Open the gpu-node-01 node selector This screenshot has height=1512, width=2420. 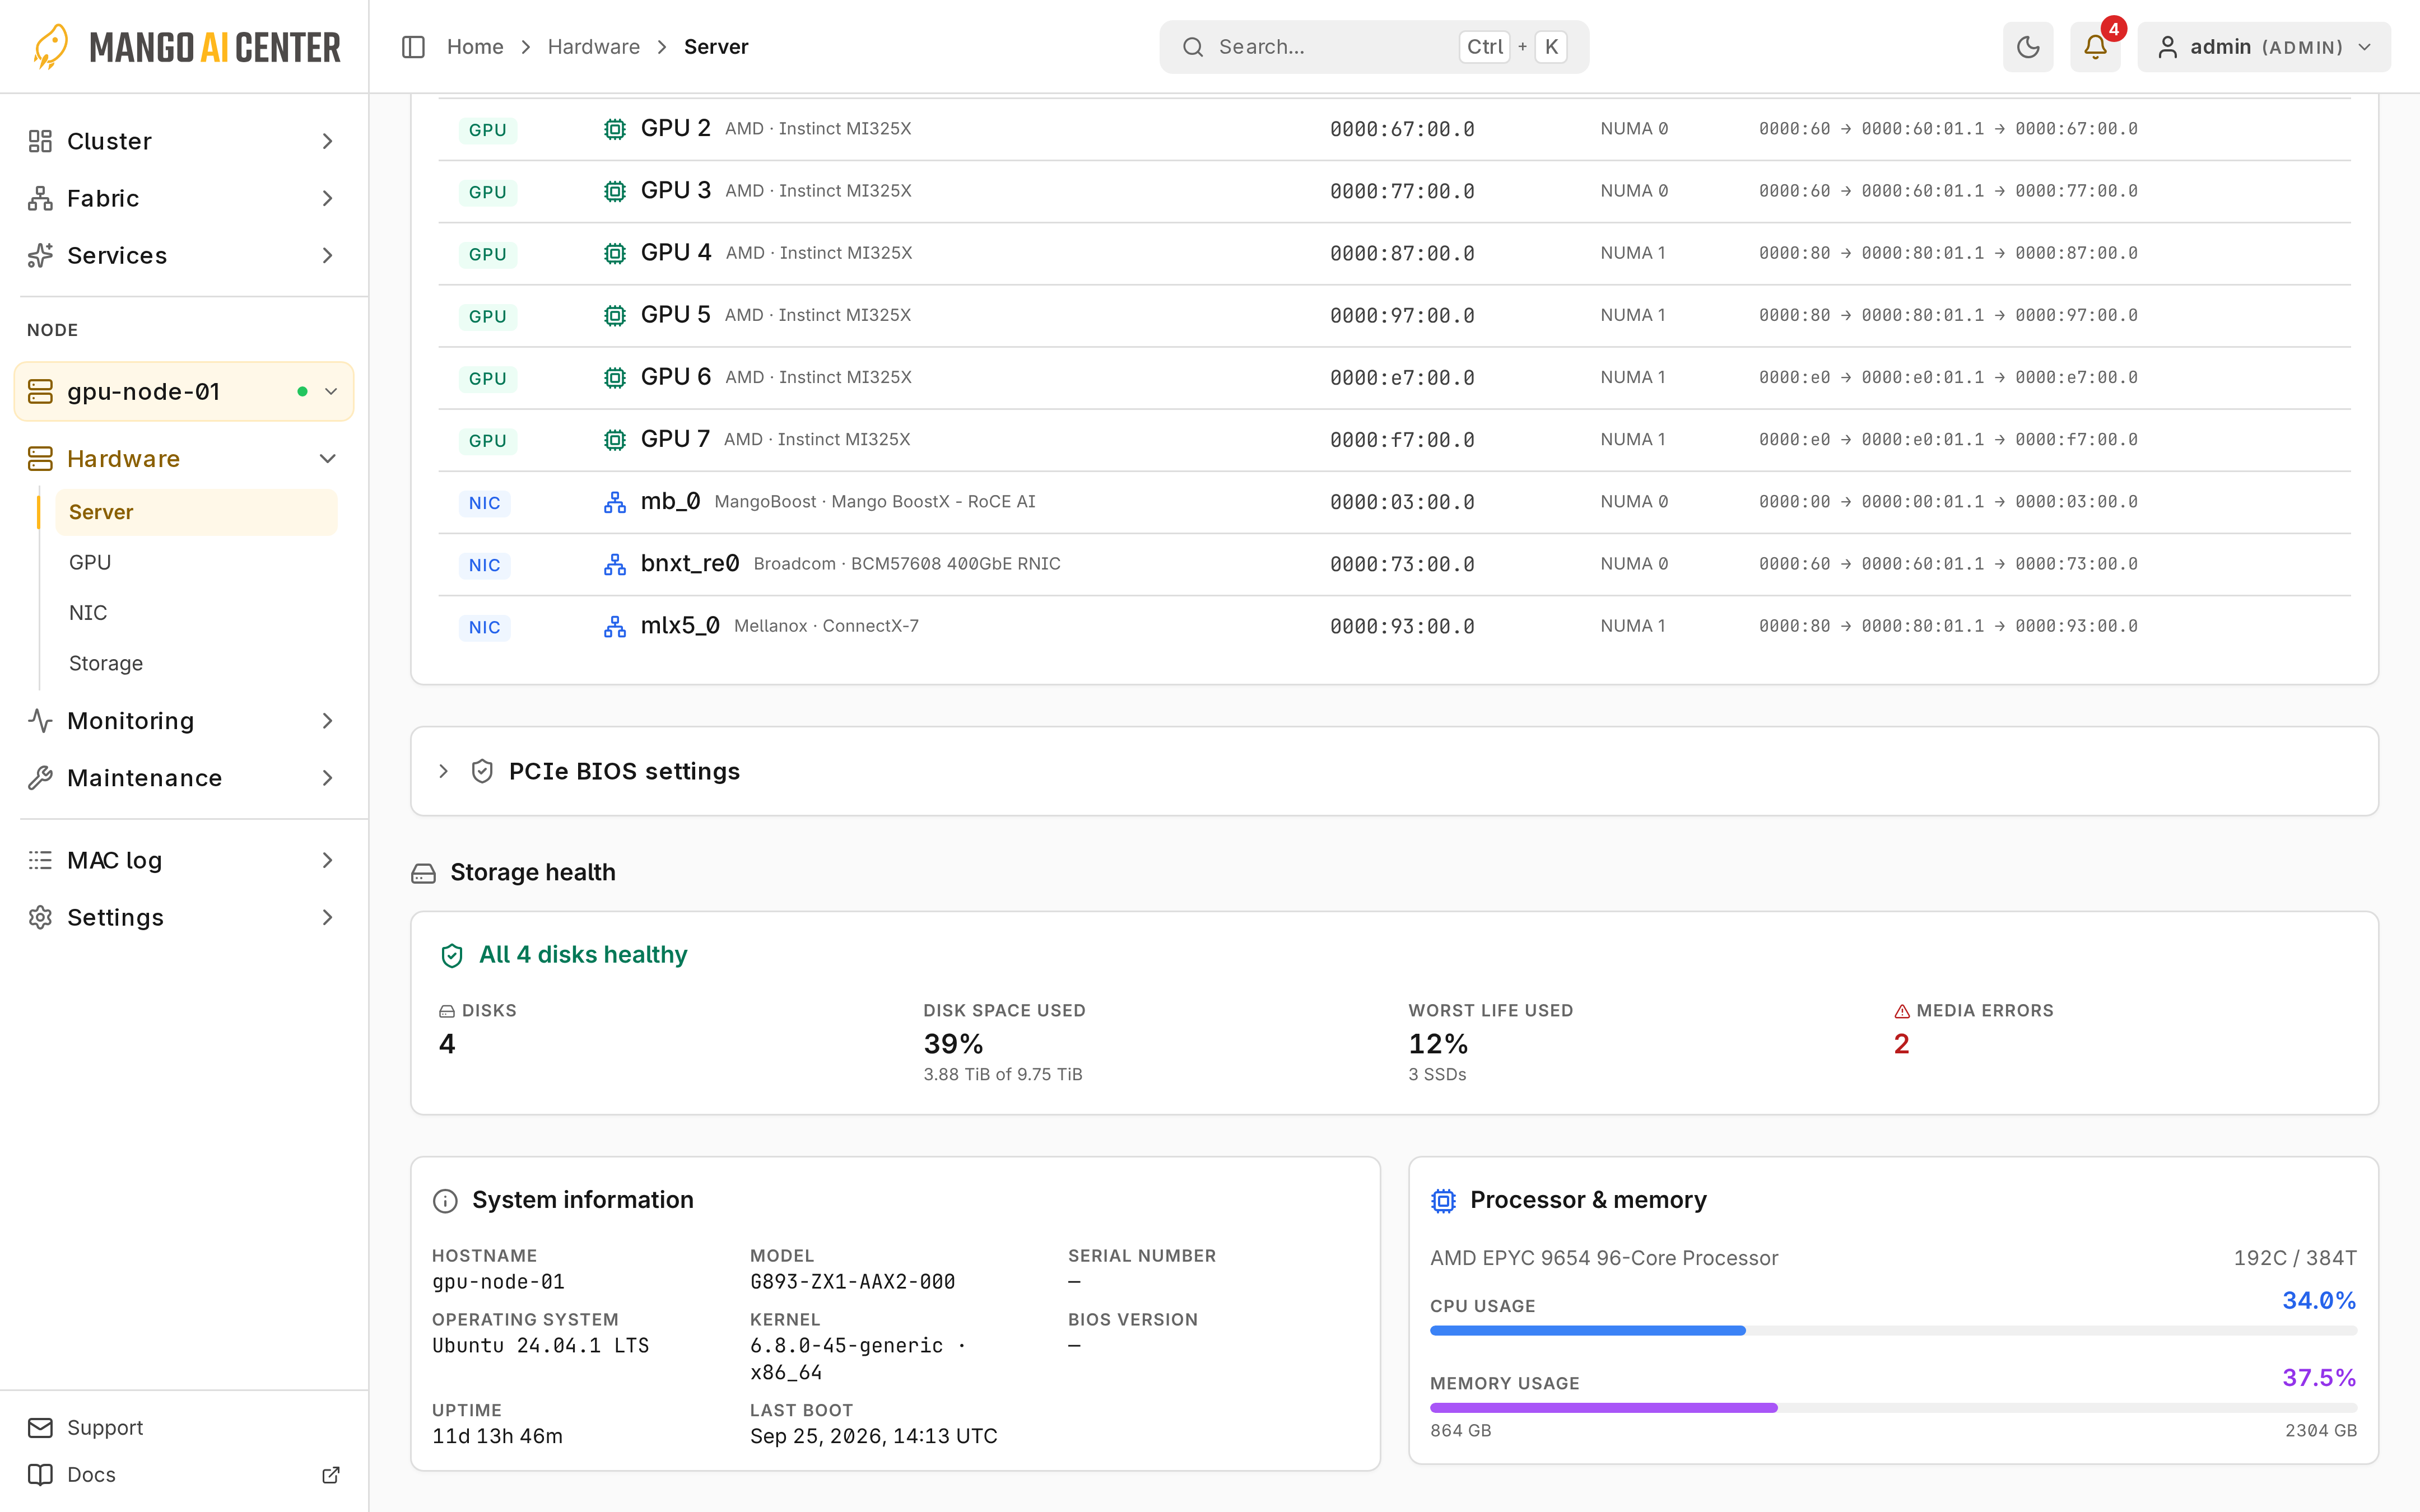point(184,391)
